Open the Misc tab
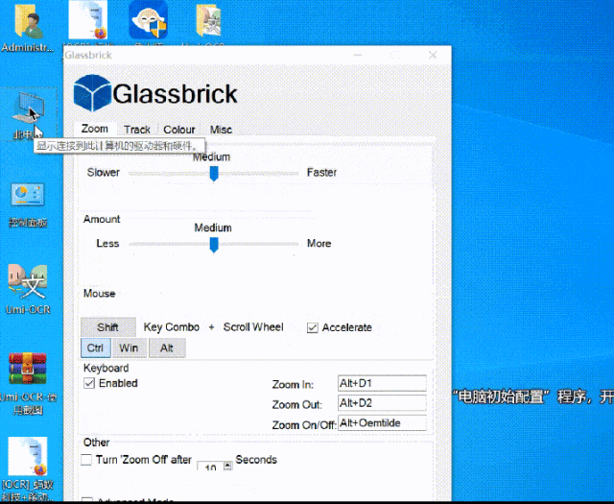This screenshot has height=504, width=614. tap(221, 130)
